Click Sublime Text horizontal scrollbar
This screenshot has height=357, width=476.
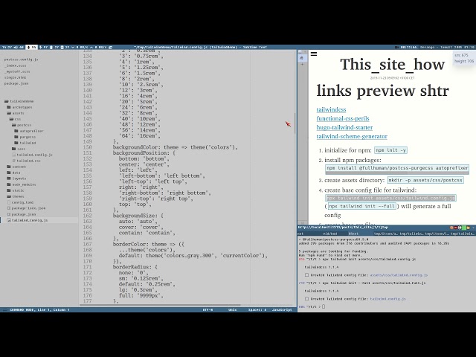pos(161,305)
